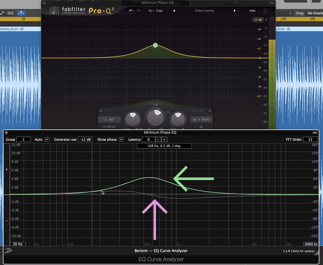This screenshot has width=323, height=265.
Task: Open the Stereo placement dropdown
Action: (x=201, y=119)
